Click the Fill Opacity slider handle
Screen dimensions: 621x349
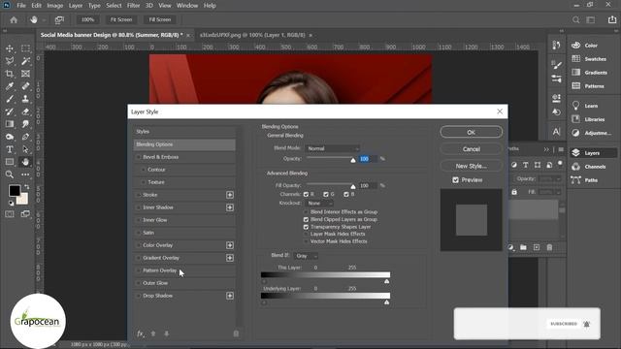pyautogui.click(x=353, y=186)
